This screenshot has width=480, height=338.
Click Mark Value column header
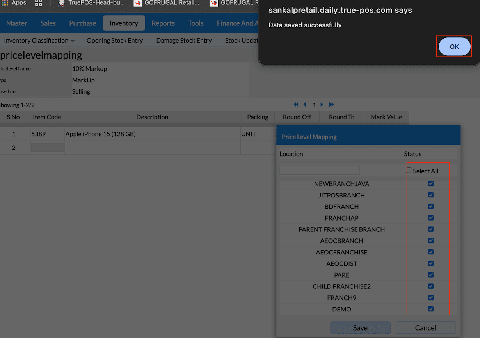[386, 117]
